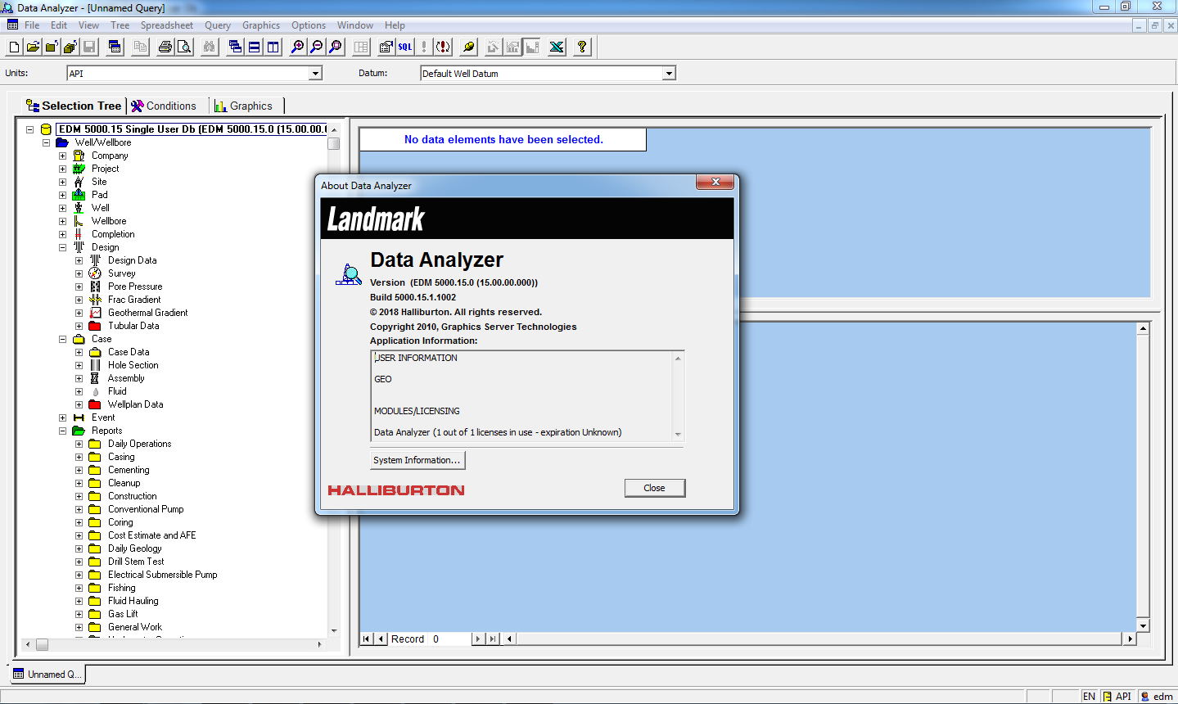1178x704 pixels.
Task: Expand the Daily Operations node
Action: pos(79,444)
